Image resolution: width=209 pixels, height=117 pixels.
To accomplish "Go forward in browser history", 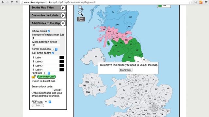I will [7, 2].
